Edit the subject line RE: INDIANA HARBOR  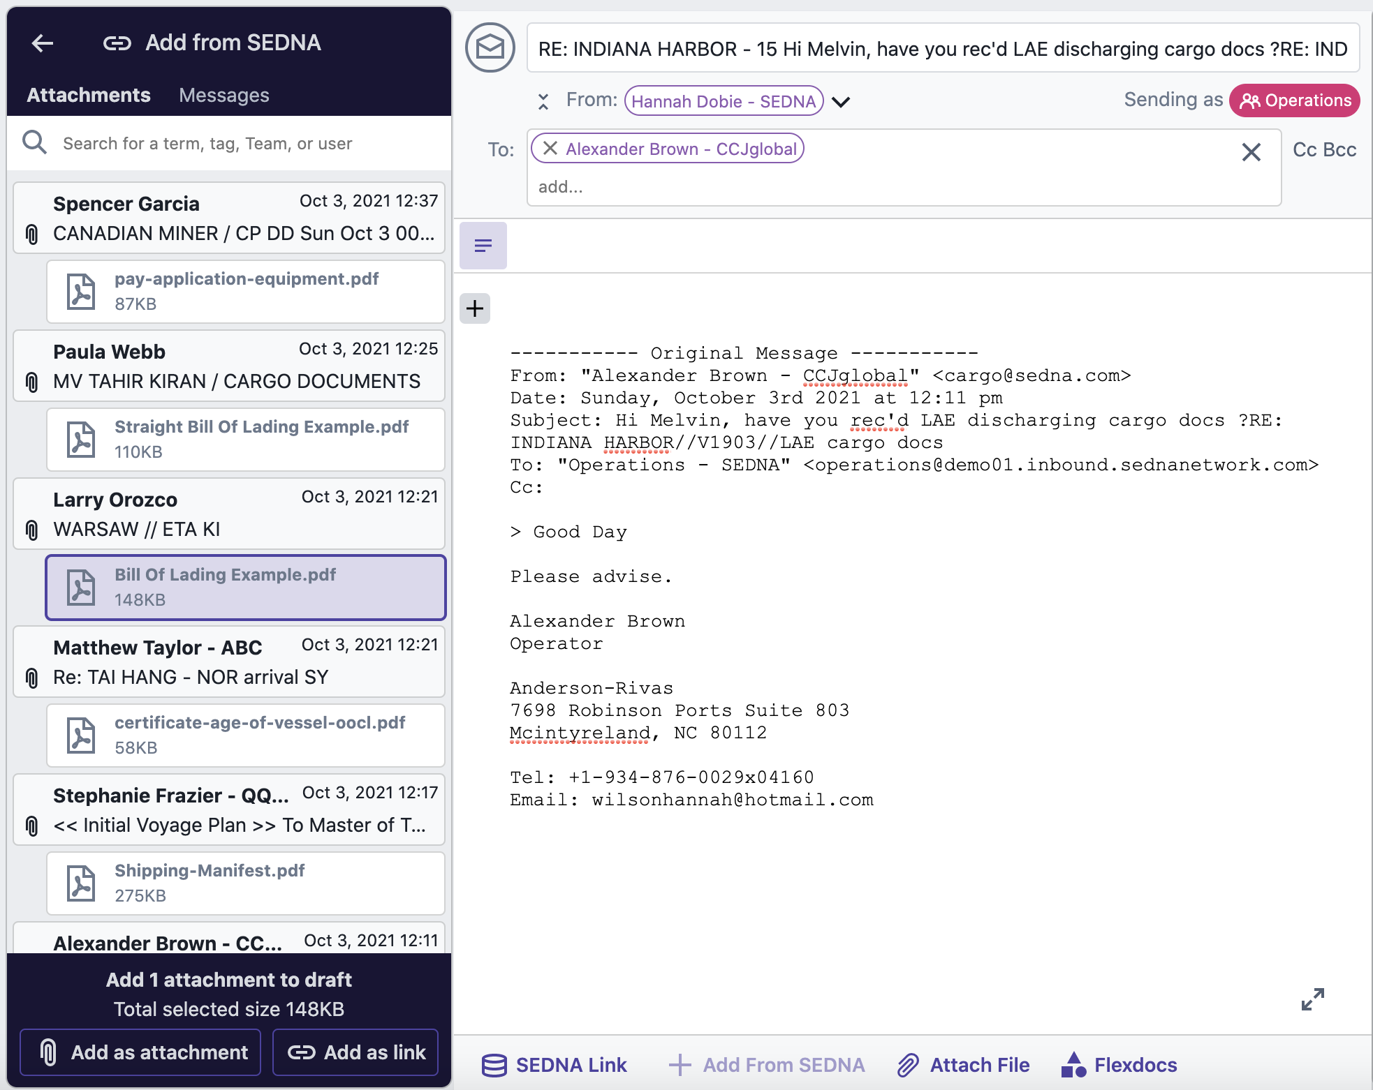click(943, 48)
